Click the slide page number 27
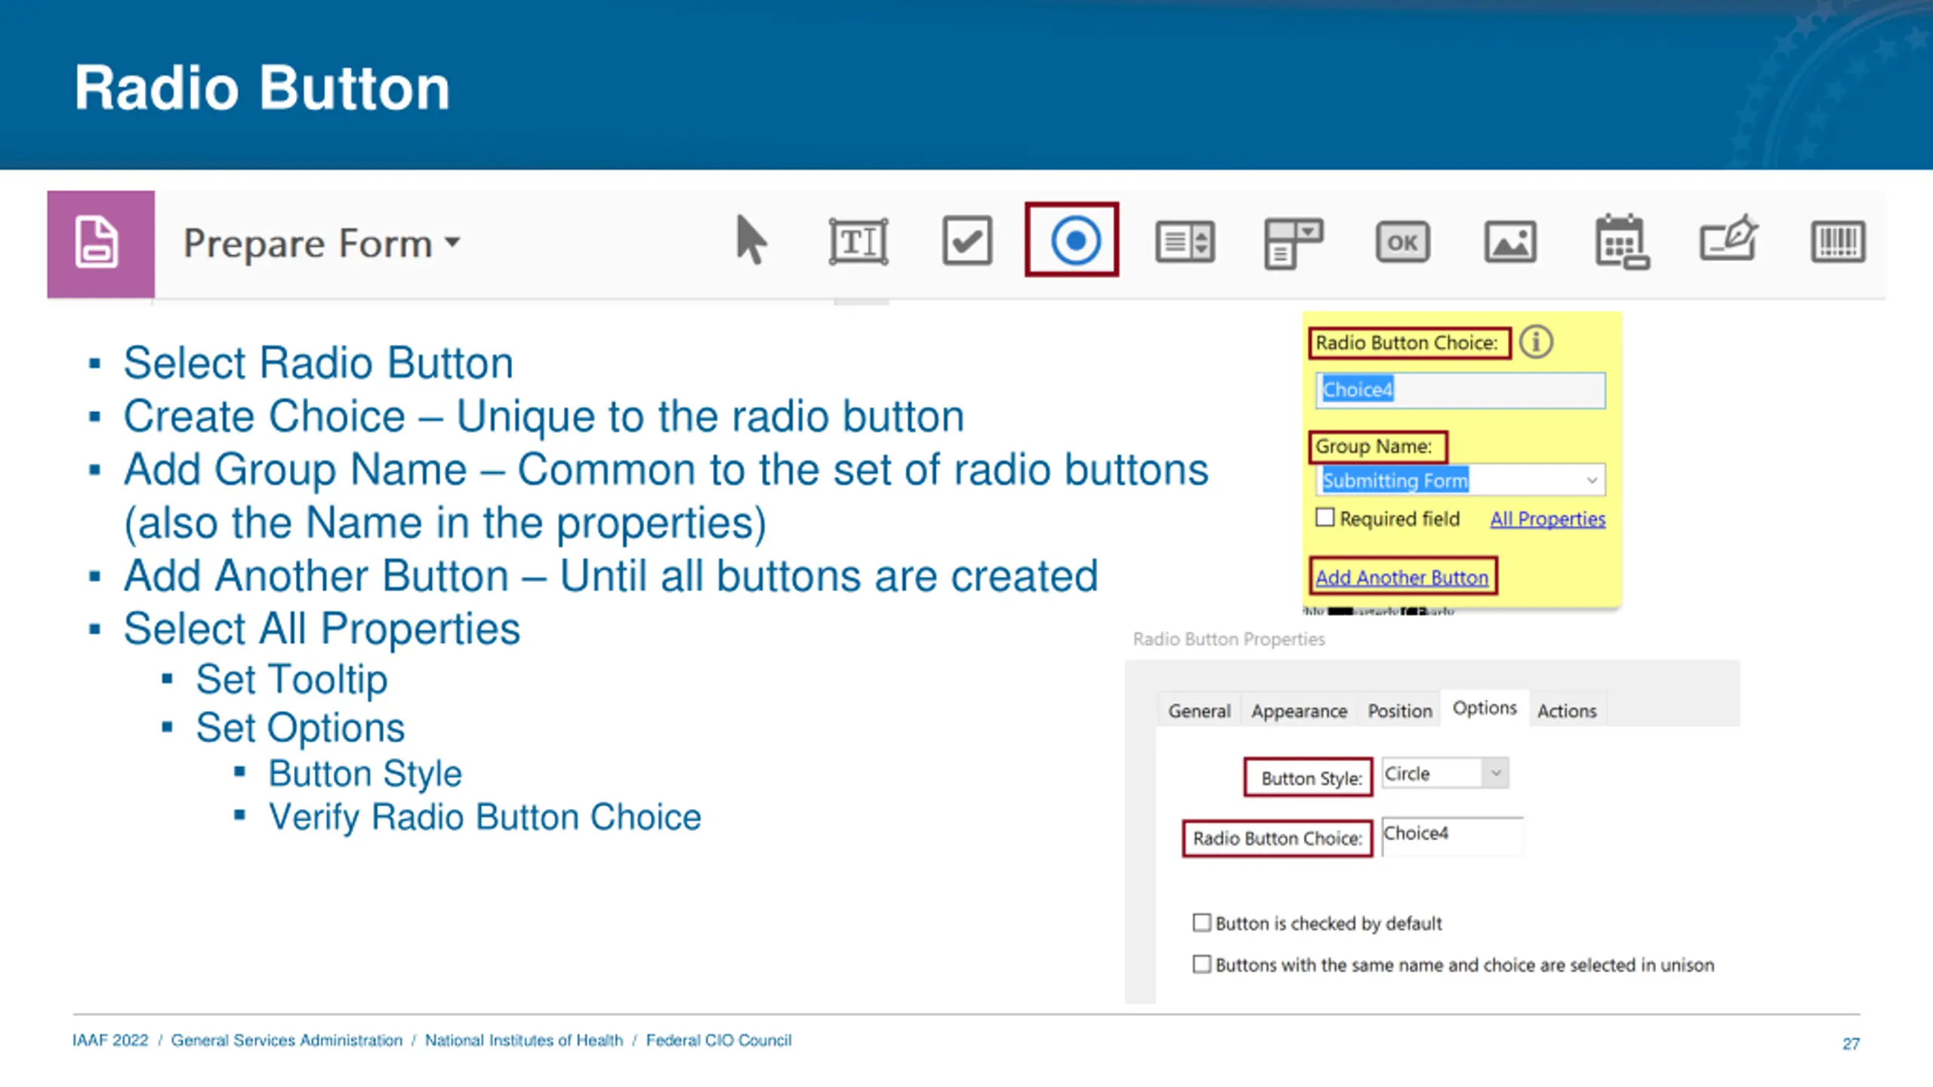This screenshot has width=1933, height=1087. tap(1851, 1044)
